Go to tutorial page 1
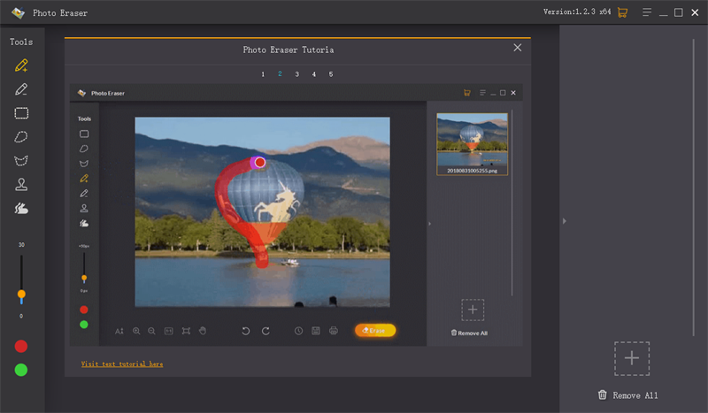This screenshot has height=413, width=708. [263, 74]
